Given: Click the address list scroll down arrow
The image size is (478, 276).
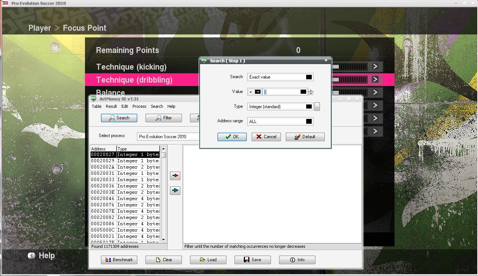Looking at the screenshot, I should click(163, 240).
